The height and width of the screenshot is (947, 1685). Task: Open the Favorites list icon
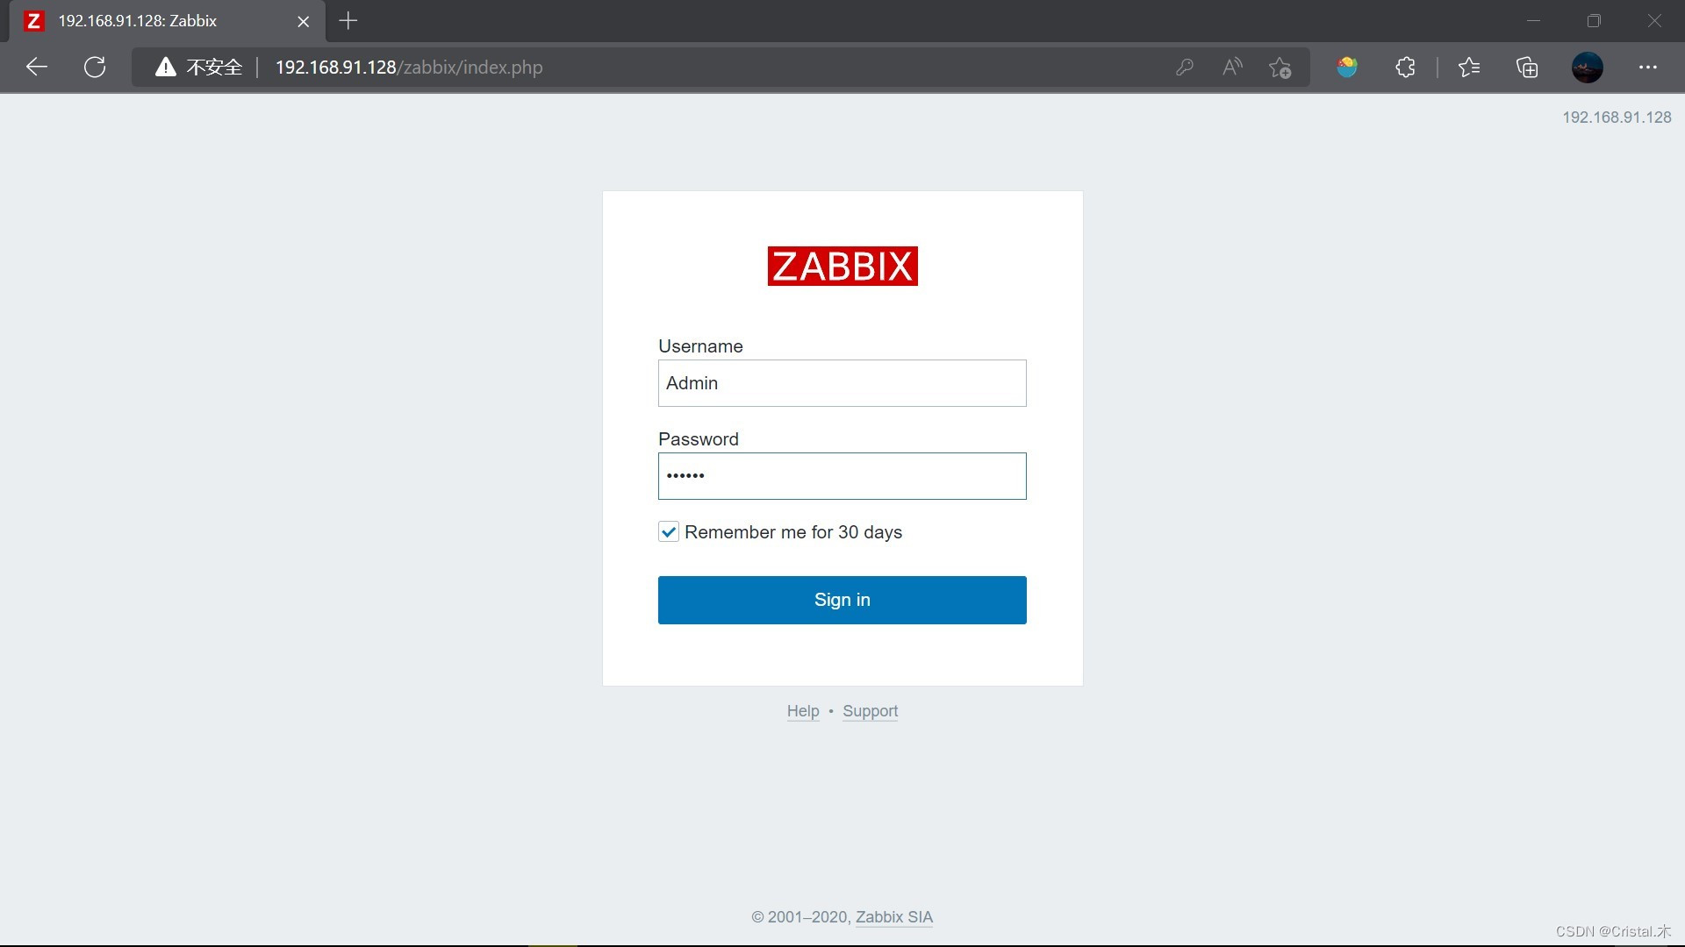point(1468,67)
